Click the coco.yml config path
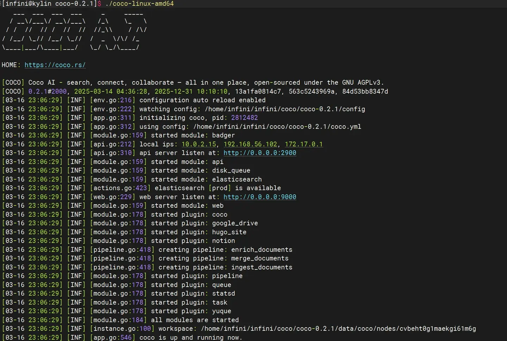507x341 pixels. (278, 126)
